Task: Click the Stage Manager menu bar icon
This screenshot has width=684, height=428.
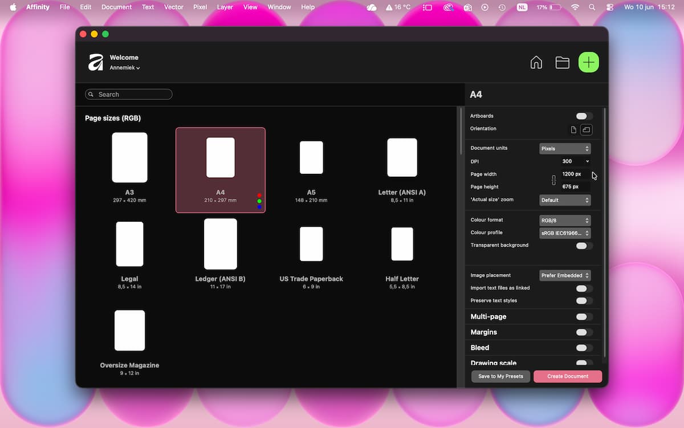Action: pyautogui.click(x=428, y=7)
